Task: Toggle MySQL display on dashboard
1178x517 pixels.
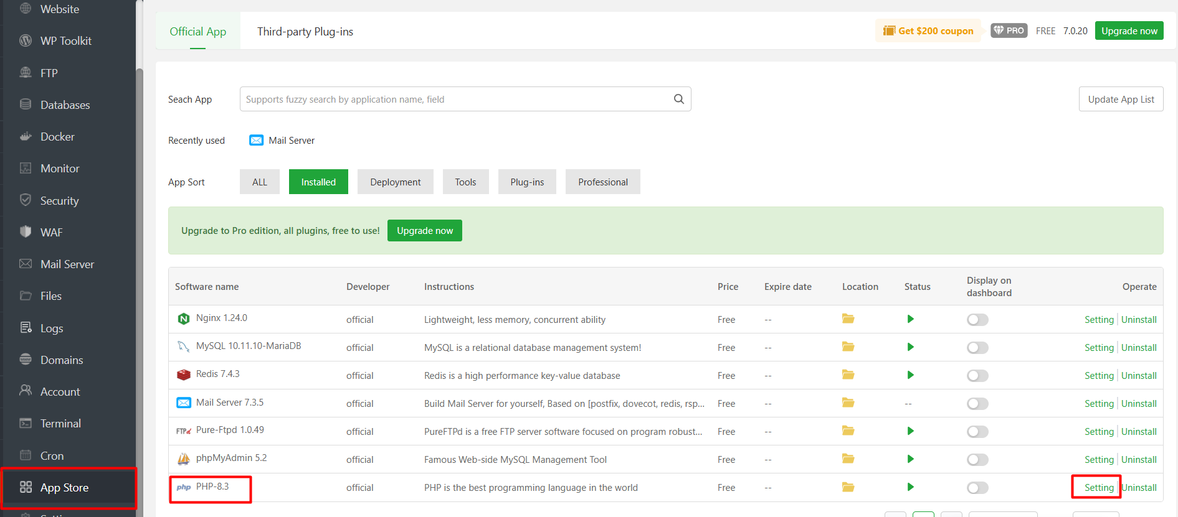Action: 977,348
